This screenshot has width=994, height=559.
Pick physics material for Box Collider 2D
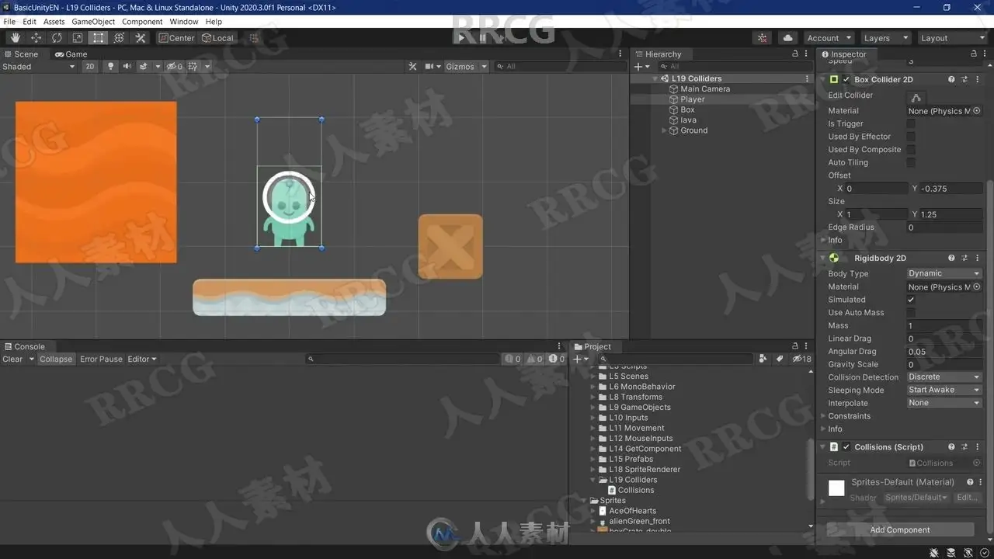977,111
